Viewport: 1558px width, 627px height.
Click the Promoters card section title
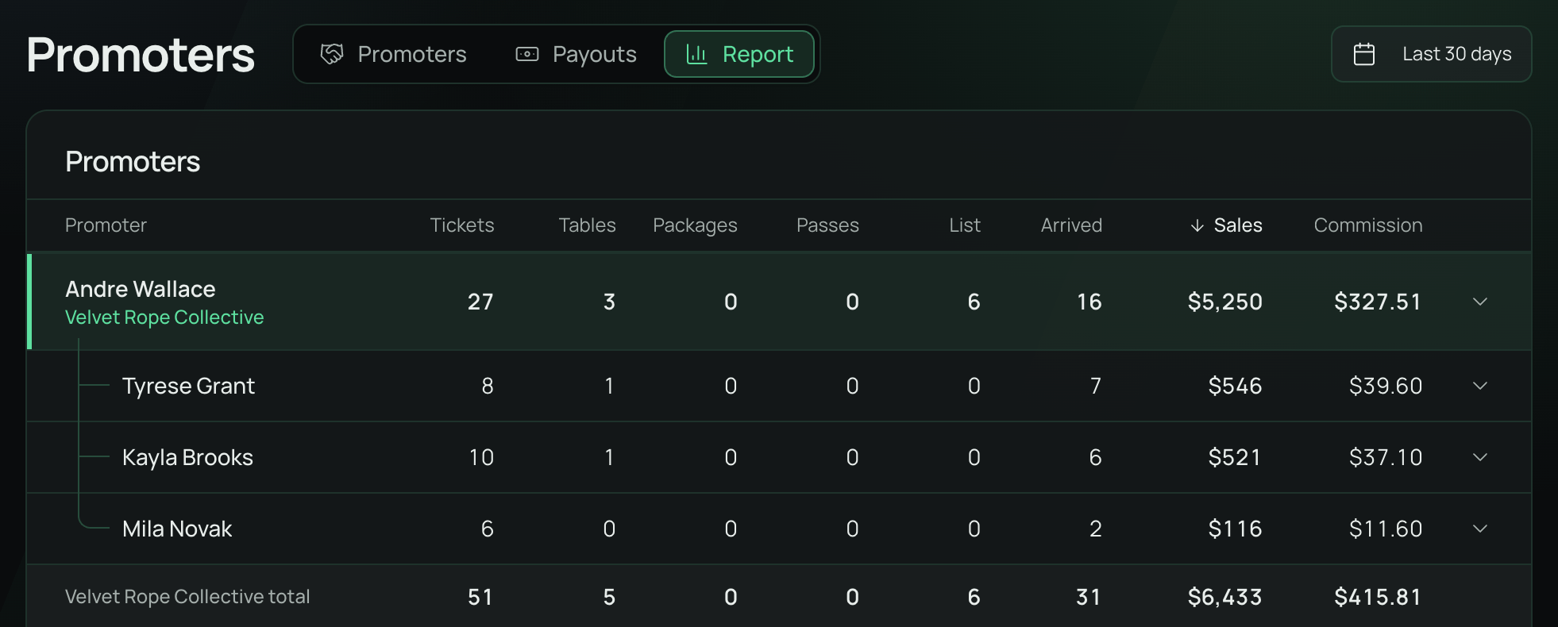click(x=133, y=162)
